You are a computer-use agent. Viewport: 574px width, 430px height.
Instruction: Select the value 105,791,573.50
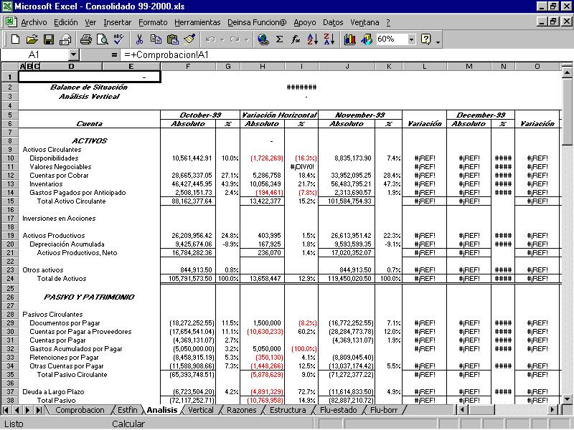point(190,279)
